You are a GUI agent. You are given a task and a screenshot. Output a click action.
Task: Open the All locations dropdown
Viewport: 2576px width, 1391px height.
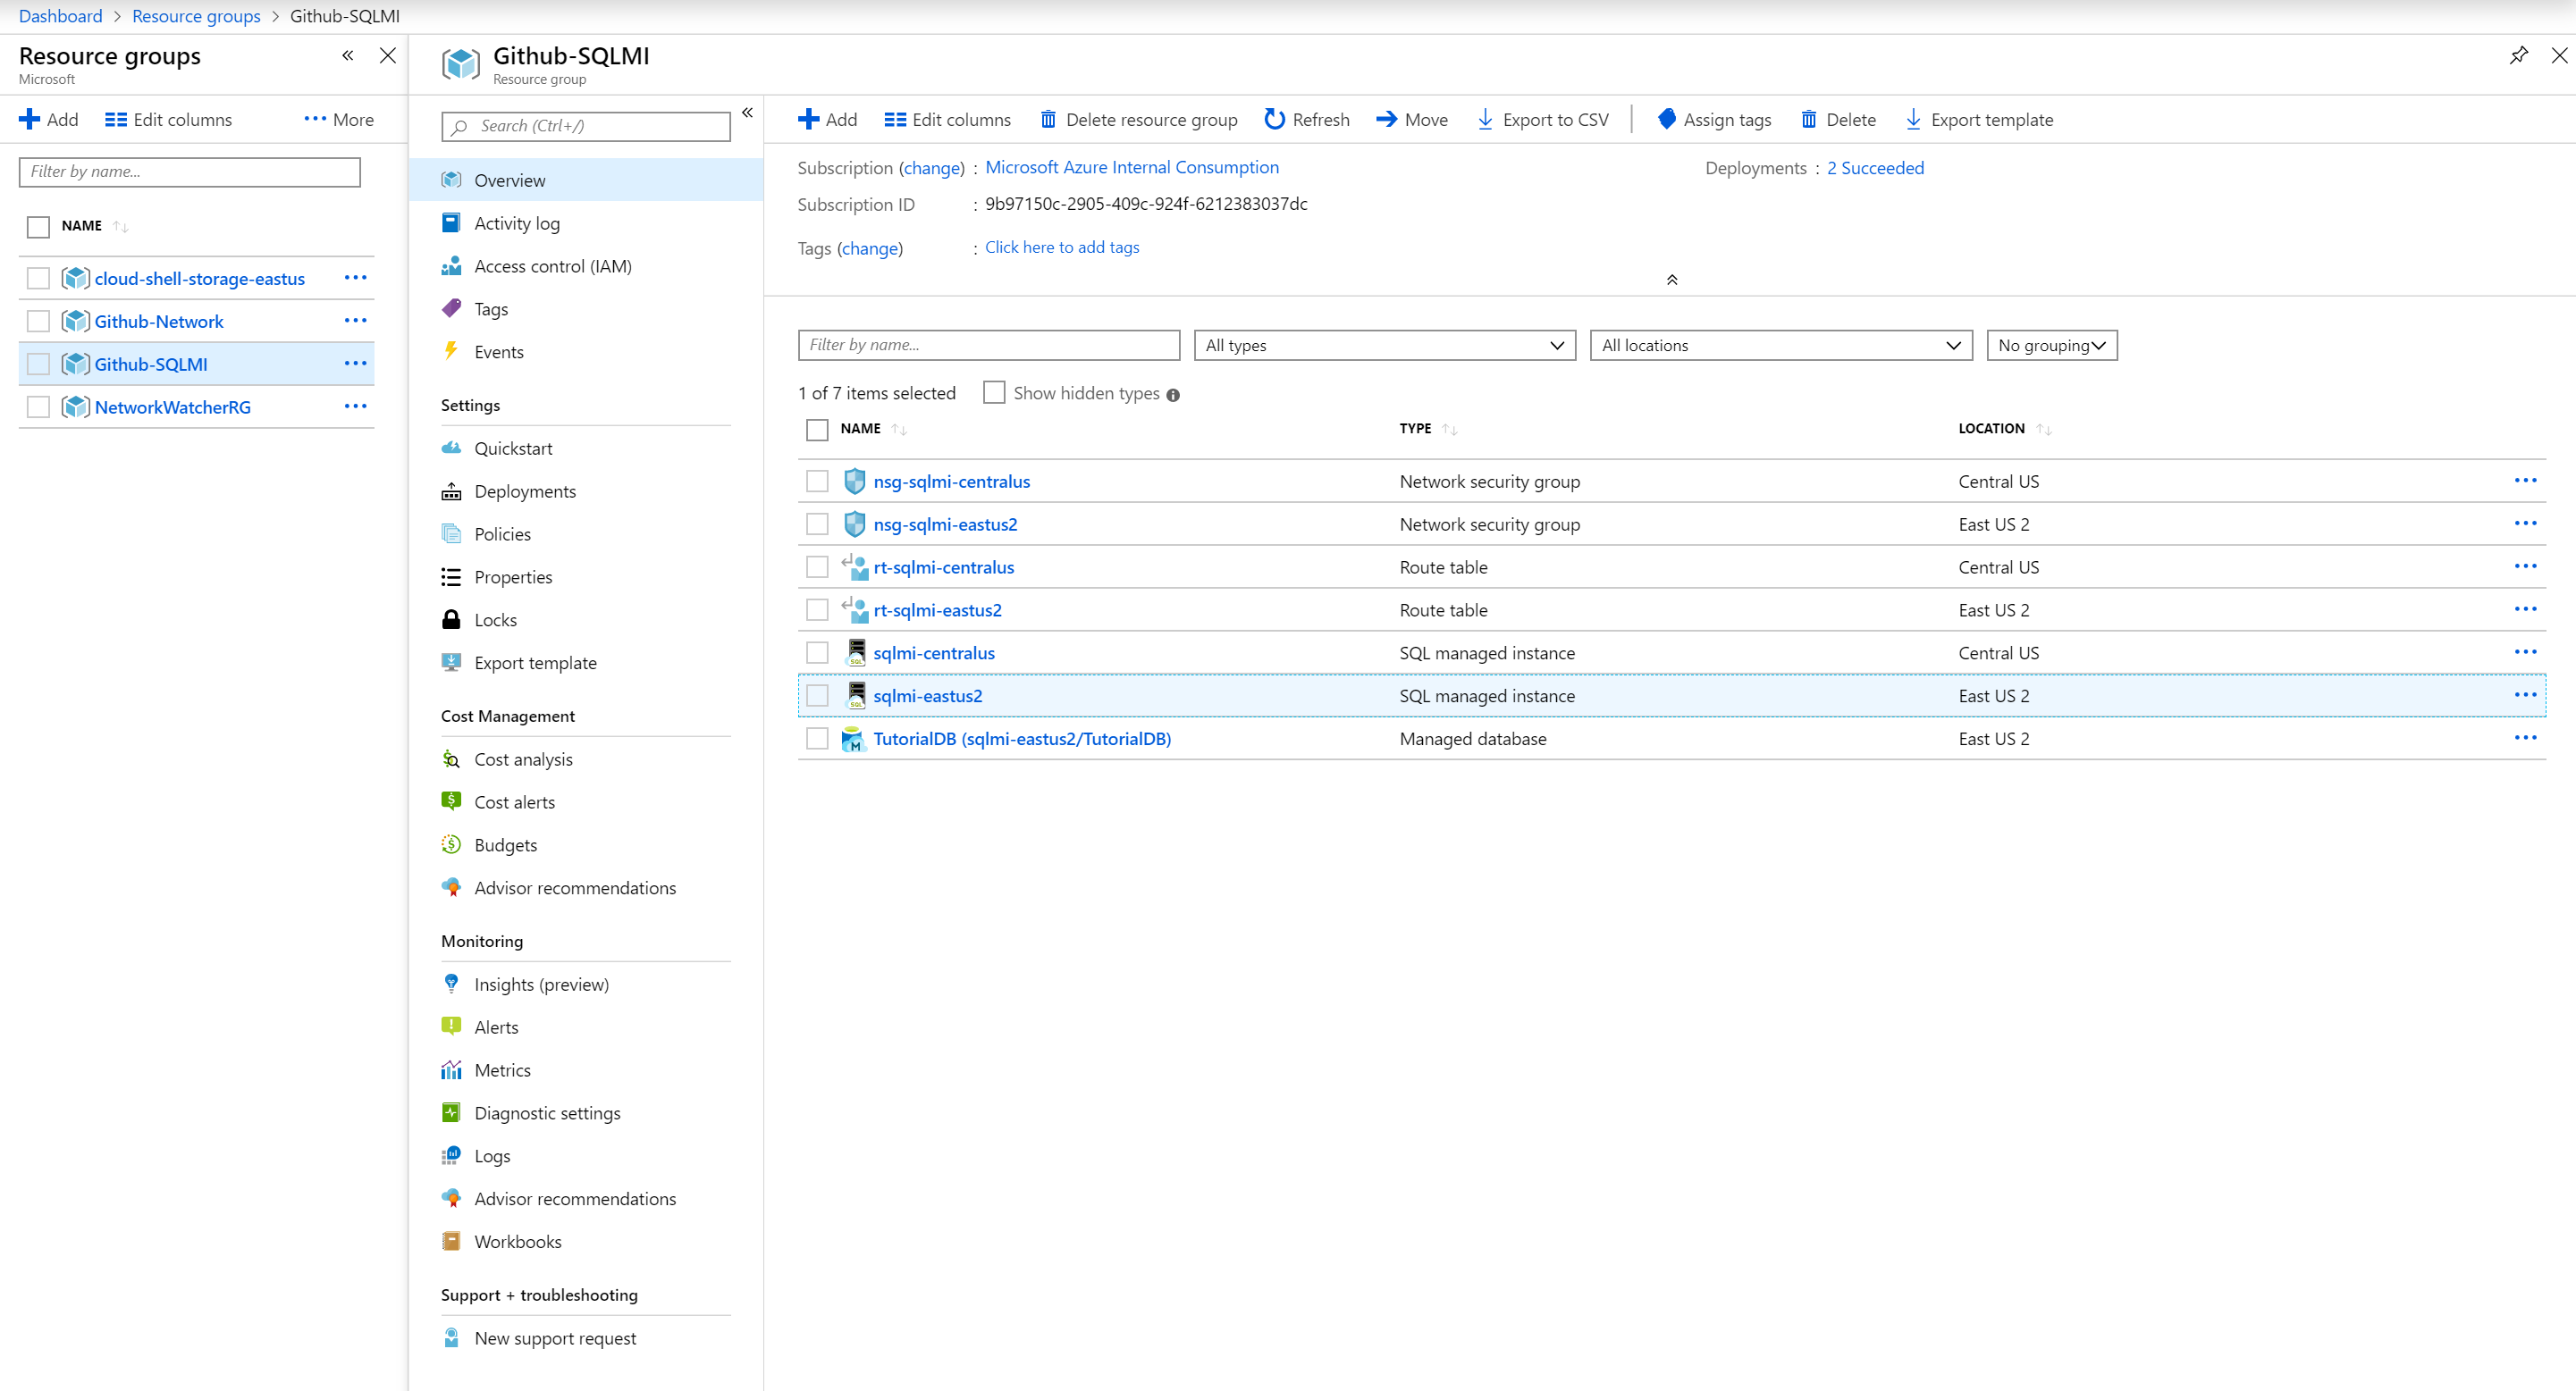pos(1780,345)
